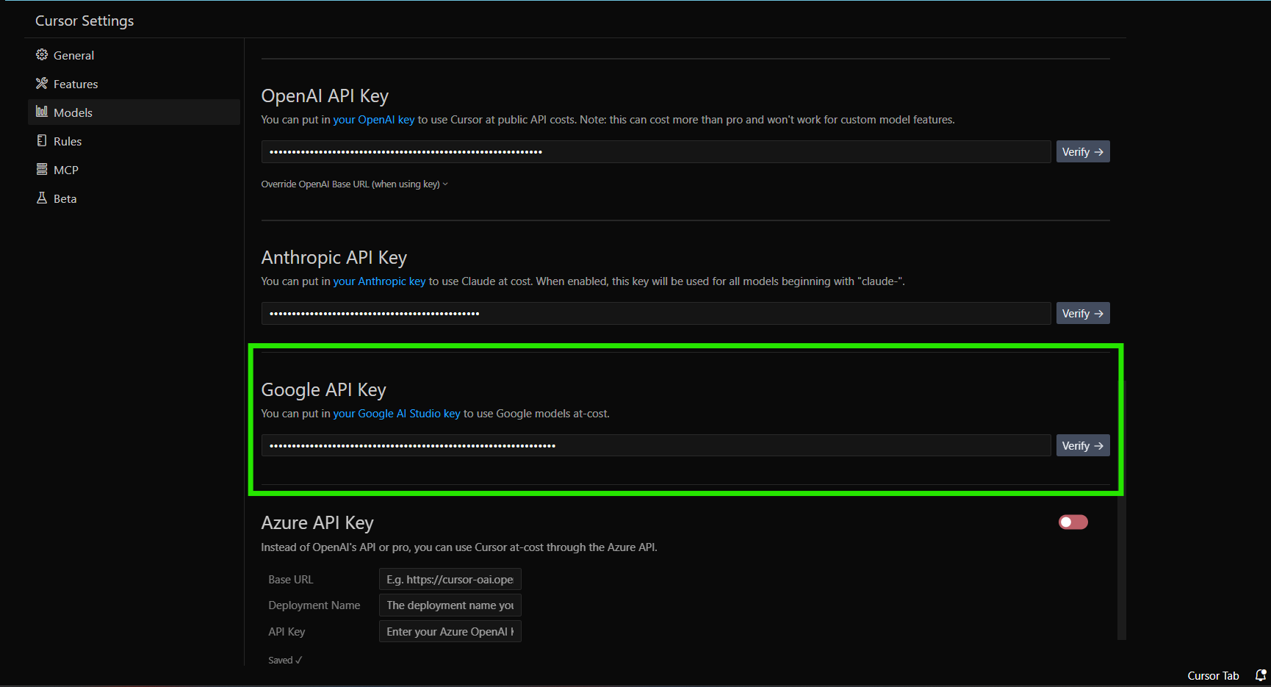Click the Beta flask icon

tap(42, 198)
